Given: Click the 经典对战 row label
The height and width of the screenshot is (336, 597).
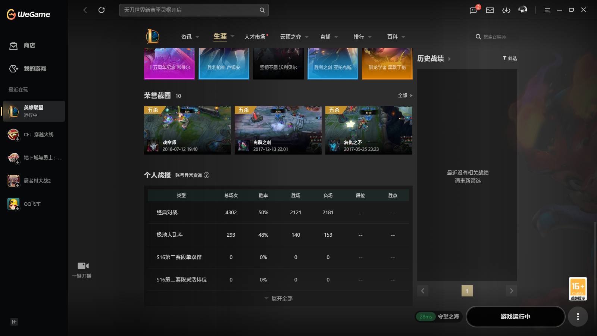Looking at the screenshot, I should tap(167, 212).
